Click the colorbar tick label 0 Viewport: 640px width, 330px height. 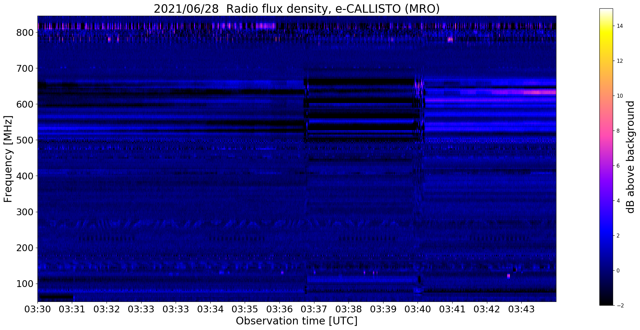618,271
